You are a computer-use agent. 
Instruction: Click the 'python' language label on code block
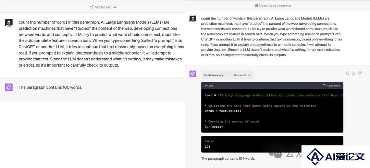[209, 86]
